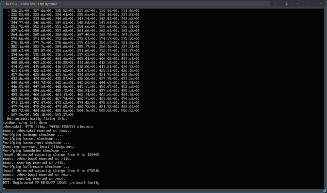Click the '/dev/sda1: 4778 files' line
Viewport: 327px width, 193px height.
48,126
